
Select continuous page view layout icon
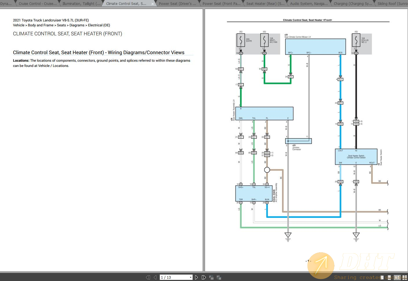click(389, 278)
